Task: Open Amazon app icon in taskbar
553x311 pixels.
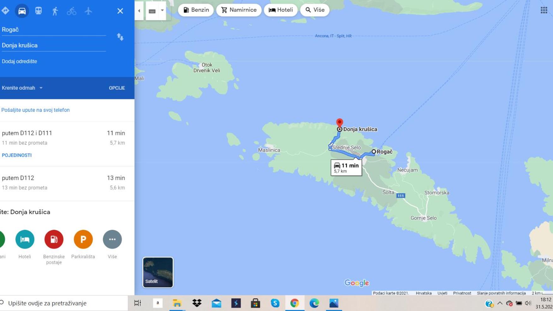Action: pos(158,303)
